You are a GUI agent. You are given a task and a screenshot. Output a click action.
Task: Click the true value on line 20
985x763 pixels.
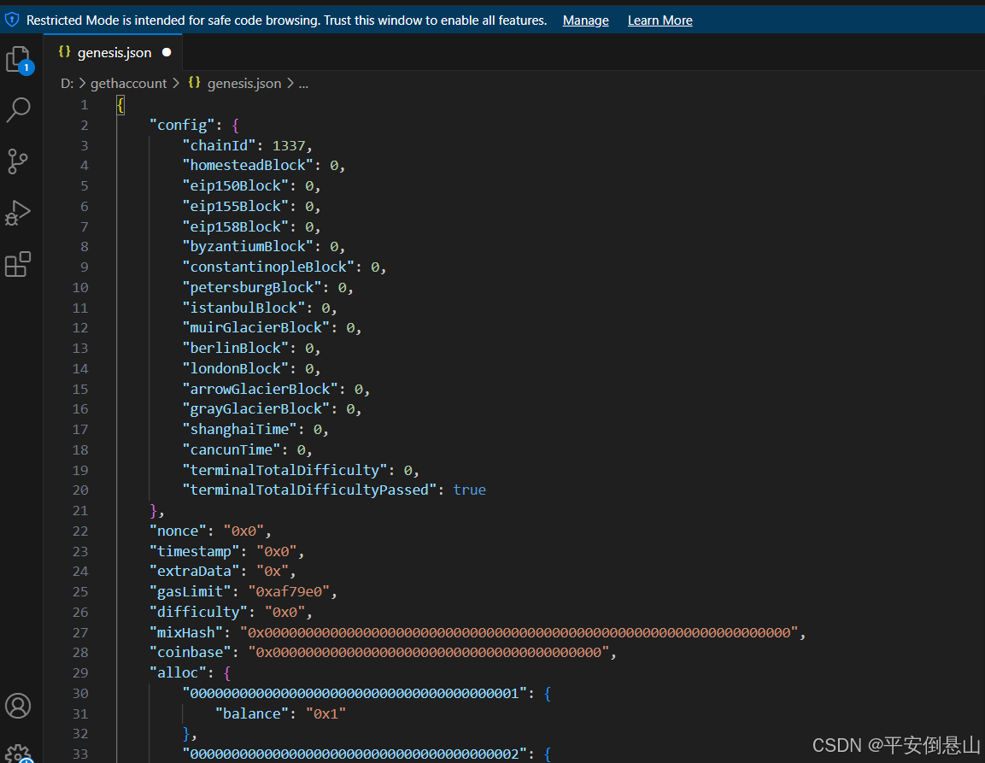(469, 490)
